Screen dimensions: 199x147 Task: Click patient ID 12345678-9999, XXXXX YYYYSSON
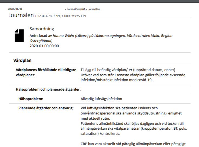pyautogui.click(x=61, y=16)
